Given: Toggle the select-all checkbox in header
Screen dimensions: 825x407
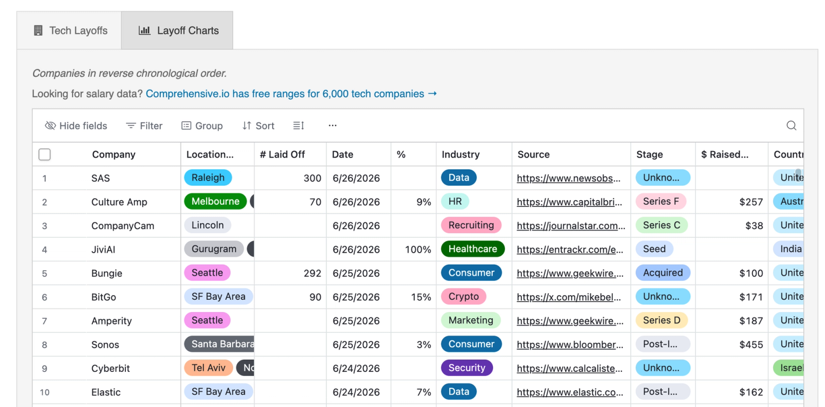Looking at the screenshot, I should (45, 154).
